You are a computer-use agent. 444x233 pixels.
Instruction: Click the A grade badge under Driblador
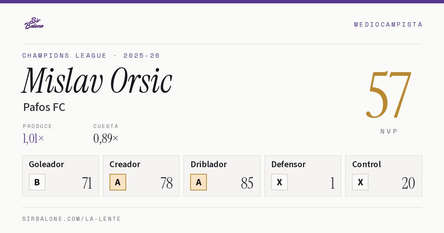[x=198, y=182]
